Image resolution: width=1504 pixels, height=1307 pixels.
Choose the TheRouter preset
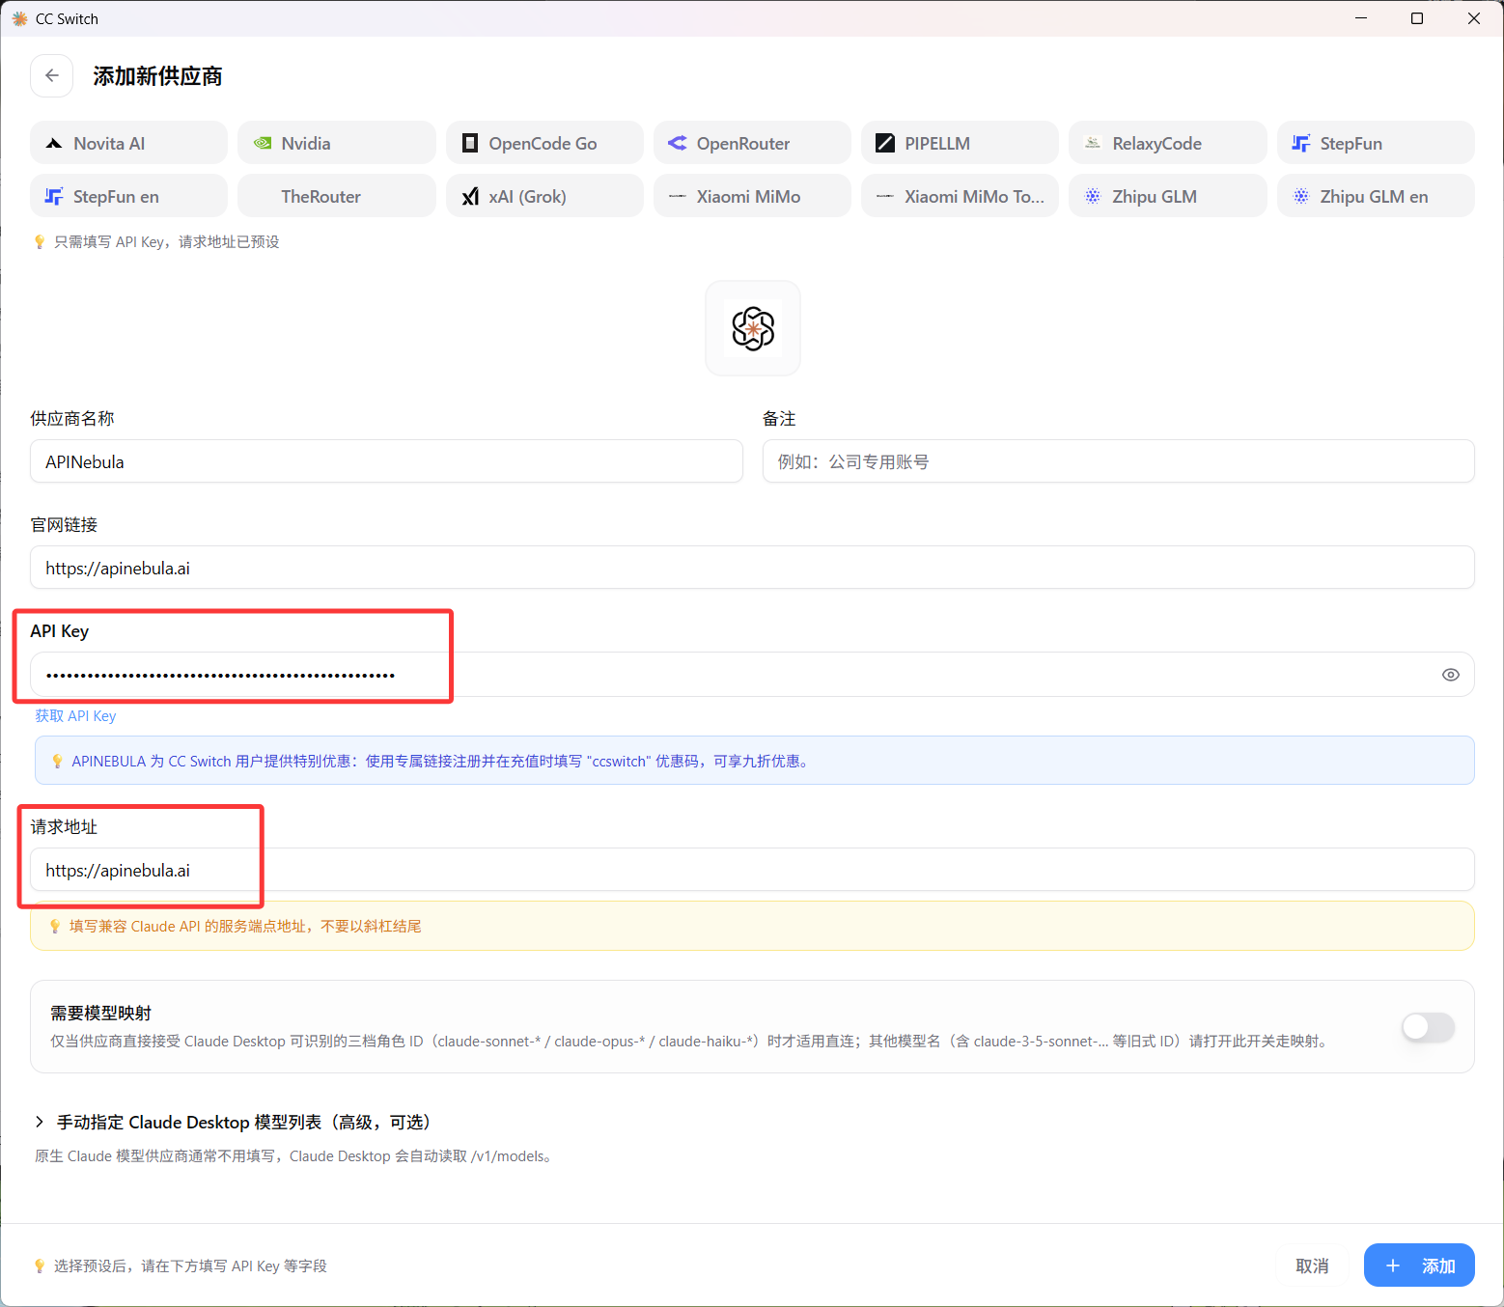click(x=337, y=196)
